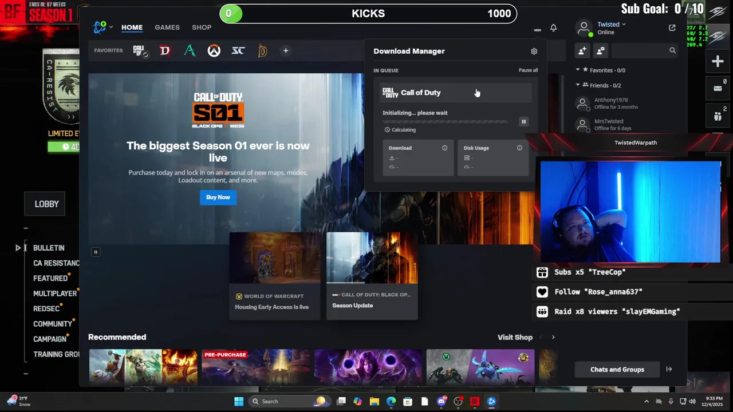Open the PRE-PURCHASE recommended thumbnail
Image resolution: width=733 pixels, height=412 pixels.
click(256, 367)
